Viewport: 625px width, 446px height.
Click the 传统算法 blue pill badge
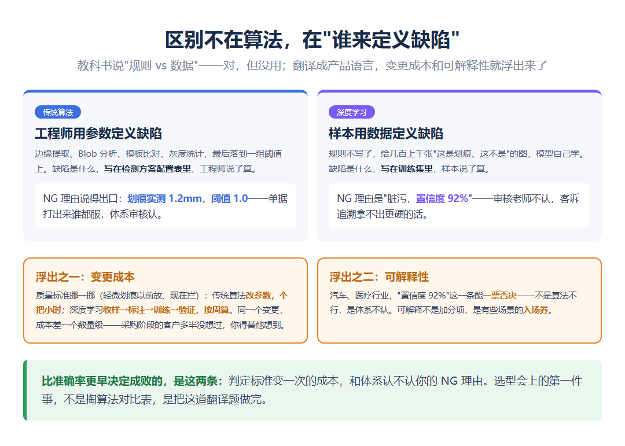58,112
